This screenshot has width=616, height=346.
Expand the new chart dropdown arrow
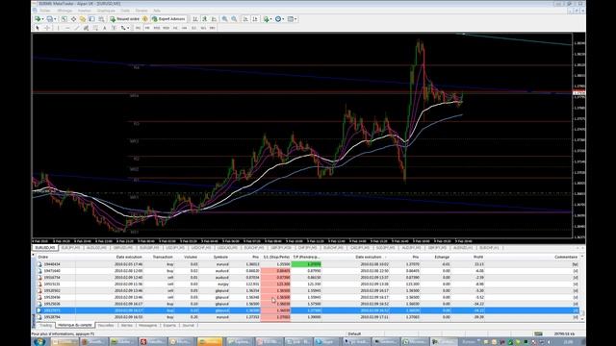point(42,19)
